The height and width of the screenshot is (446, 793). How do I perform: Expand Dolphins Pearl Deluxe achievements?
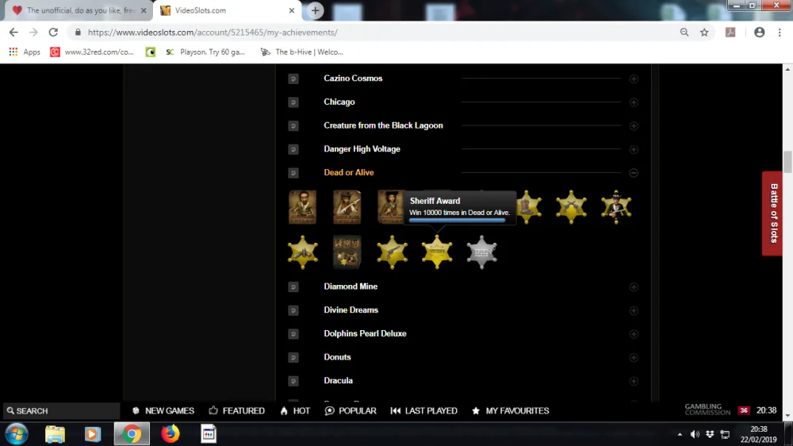point(634,334)
